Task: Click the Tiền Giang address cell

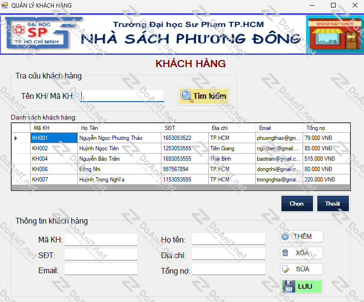Action: [x=232, y=148]
